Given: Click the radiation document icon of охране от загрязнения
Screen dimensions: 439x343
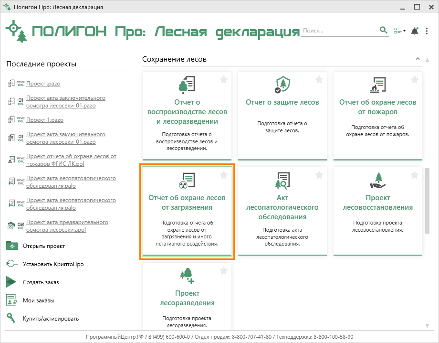Looking at the screenshot, I should pyautogui.click(x=187, y=180).
